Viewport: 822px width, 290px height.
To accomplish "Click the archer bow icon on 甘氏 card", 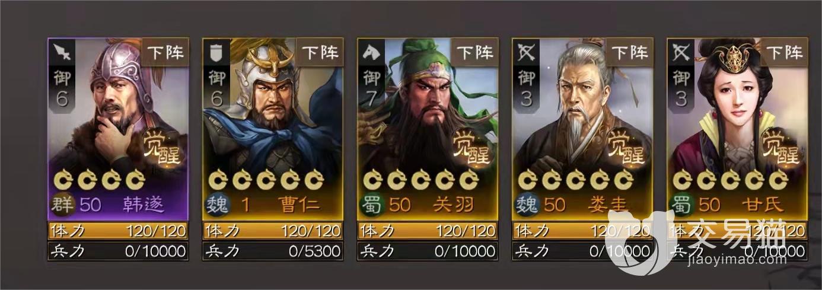I will tap(681, 53).
